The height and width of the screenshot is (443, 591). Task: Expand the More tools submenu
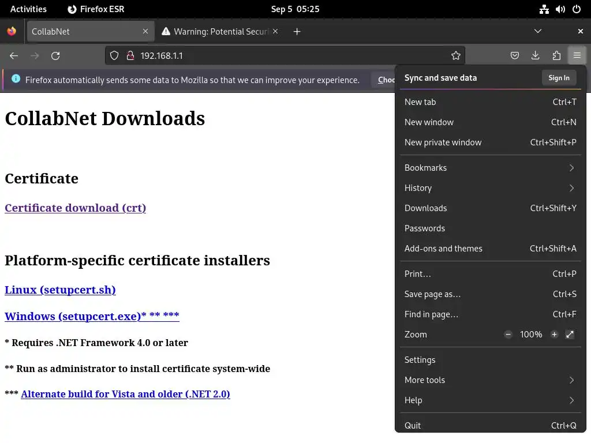491,380
